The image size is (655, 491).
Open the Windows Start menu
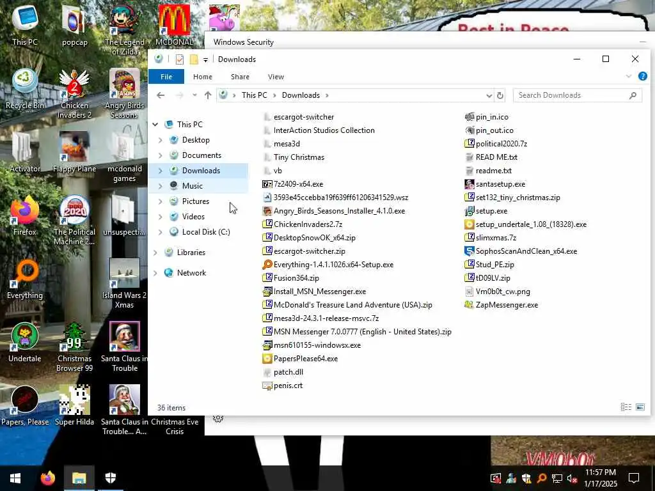(x=15, y=478)
